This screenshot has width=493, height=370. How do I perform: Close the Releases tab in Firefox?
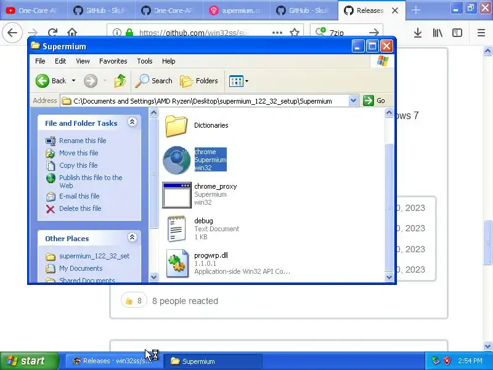click(395, 10)
